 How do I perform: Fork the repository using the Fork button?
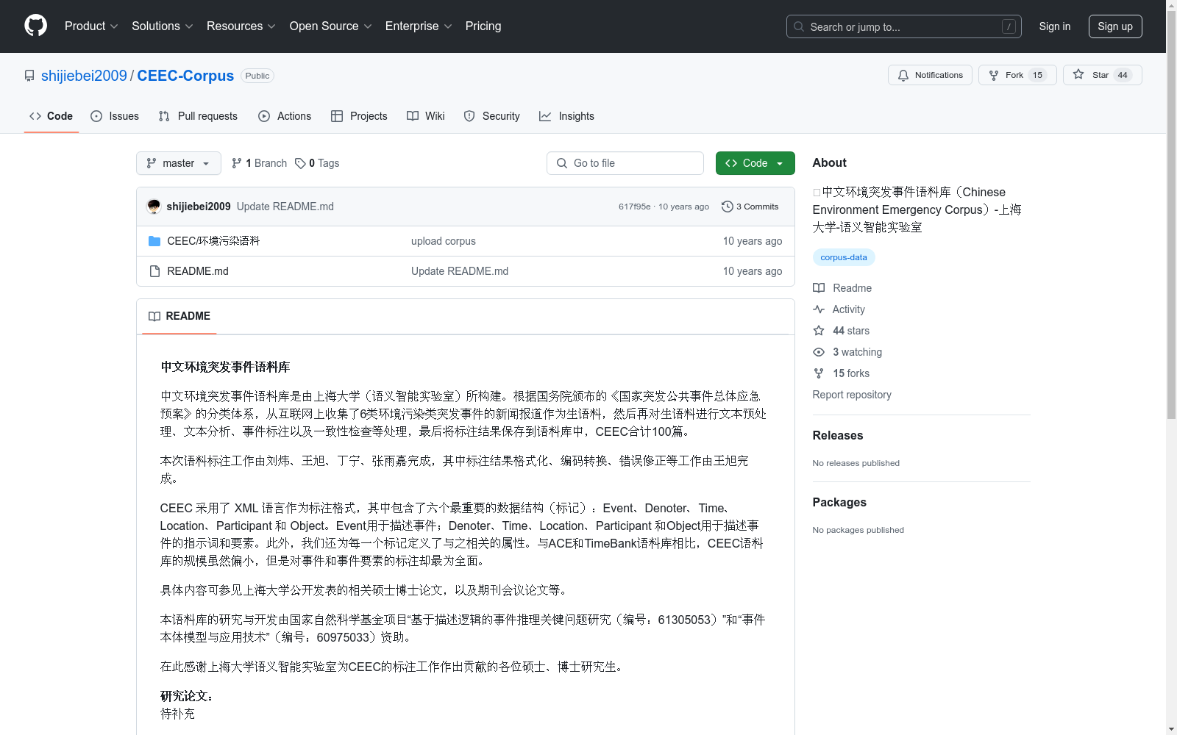pos(1017,75)
